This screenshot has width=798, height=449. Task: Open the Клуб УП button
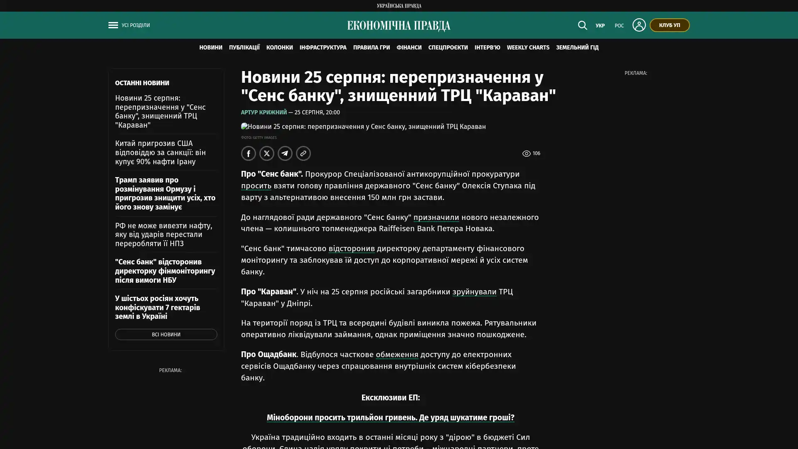(670, 25)
